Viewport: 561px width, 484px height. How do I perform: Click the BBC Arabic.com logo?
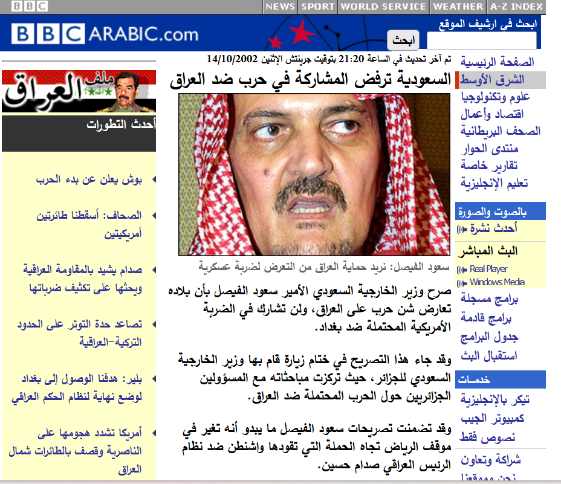tap(105, 34)
